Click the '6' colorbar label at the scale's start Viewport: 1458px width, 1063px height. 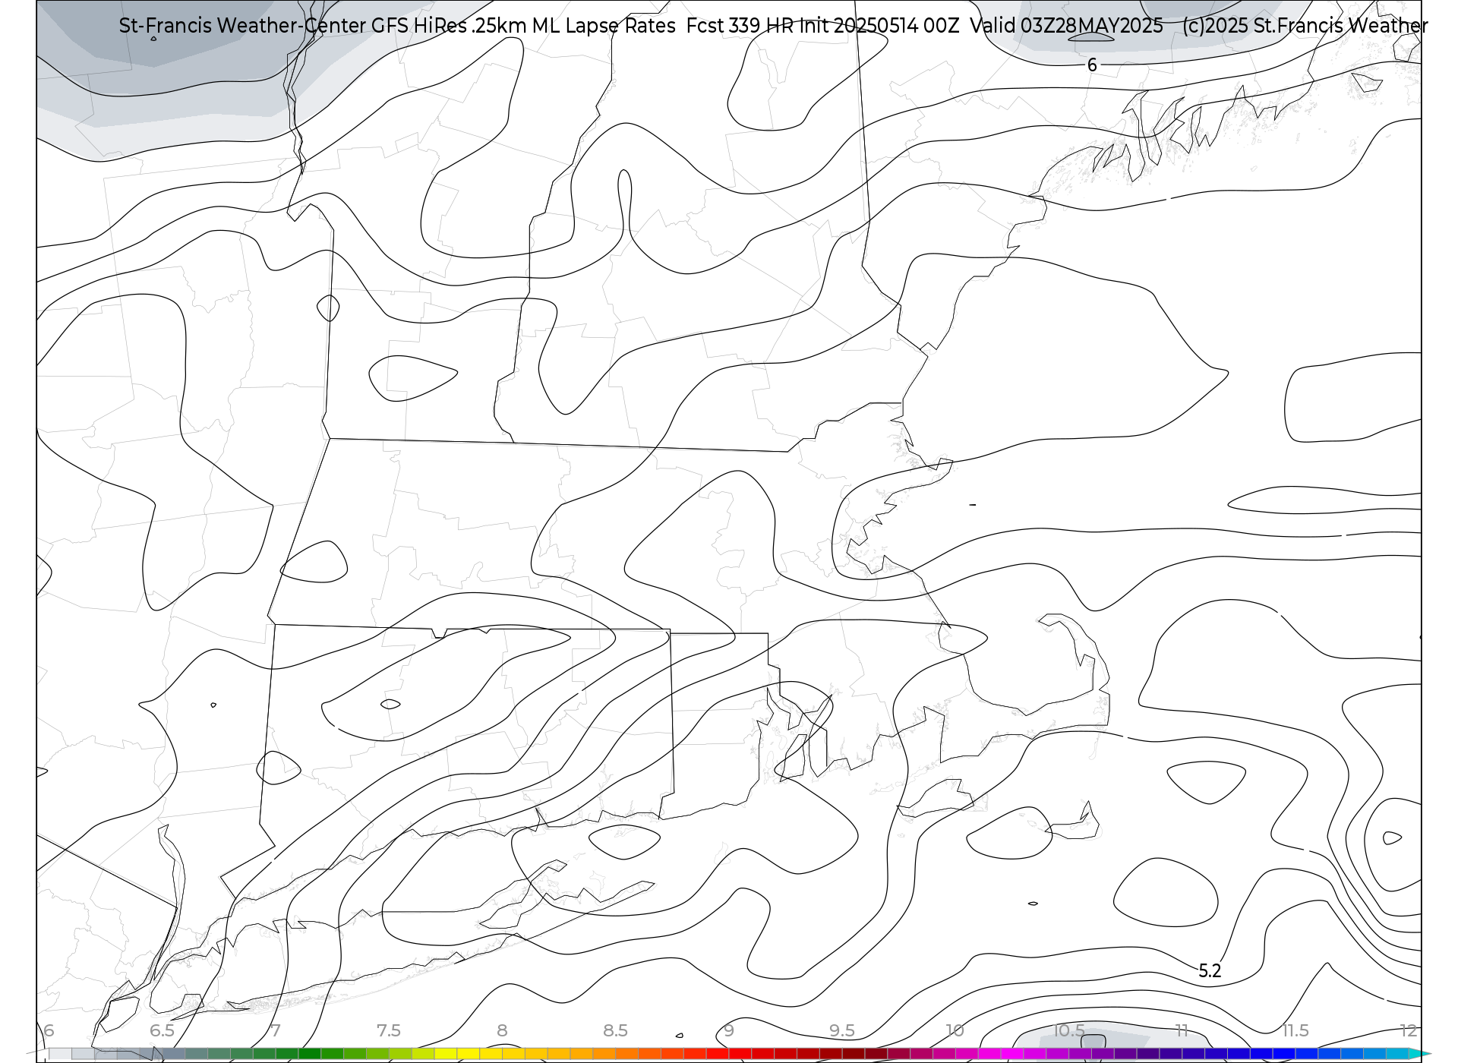coord(49,1030)
